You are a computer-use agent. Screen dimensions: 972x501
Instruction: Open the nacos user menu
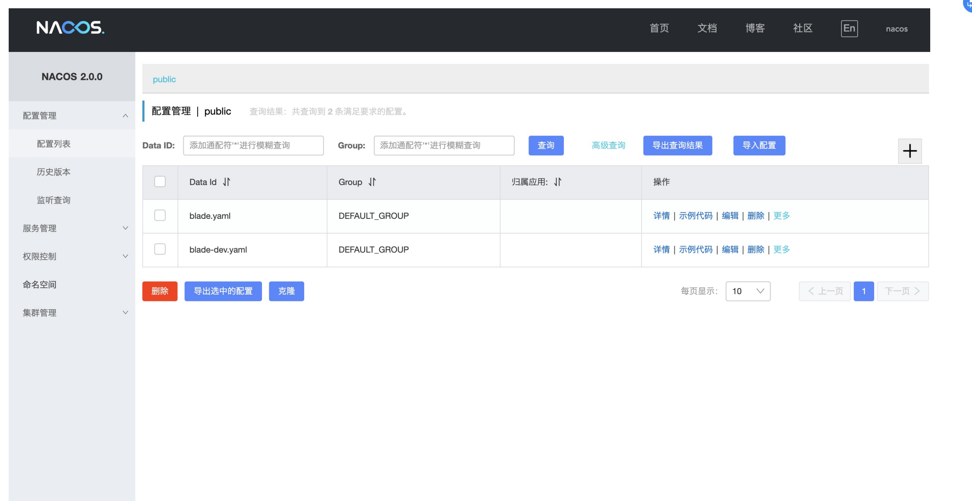point(897,29)
